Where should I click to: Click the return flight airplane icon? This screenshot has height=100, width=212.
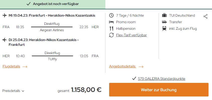(x=5, y=40)
